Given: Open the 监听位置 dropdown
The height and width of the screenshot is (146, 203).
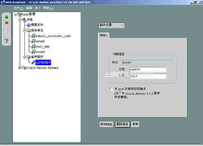Looking at the screenshot, I should coord(112,25).
